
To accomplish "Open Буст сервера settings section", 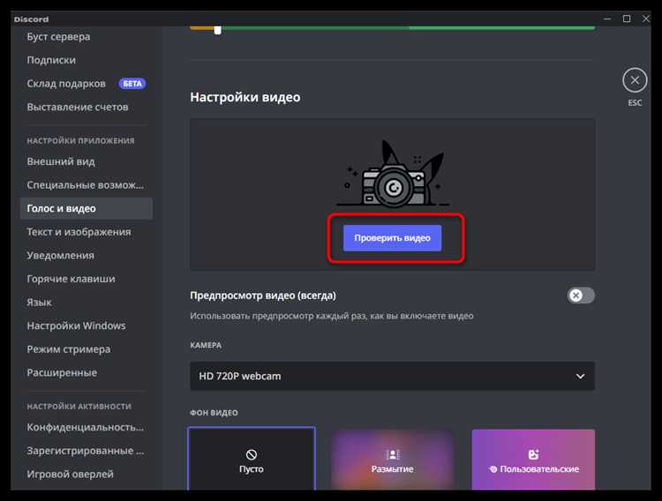I will point(58,37).
